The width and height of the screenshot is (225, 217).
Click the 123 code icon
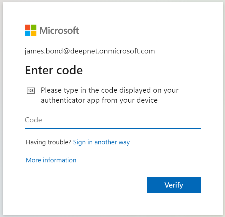click(31, 91)
